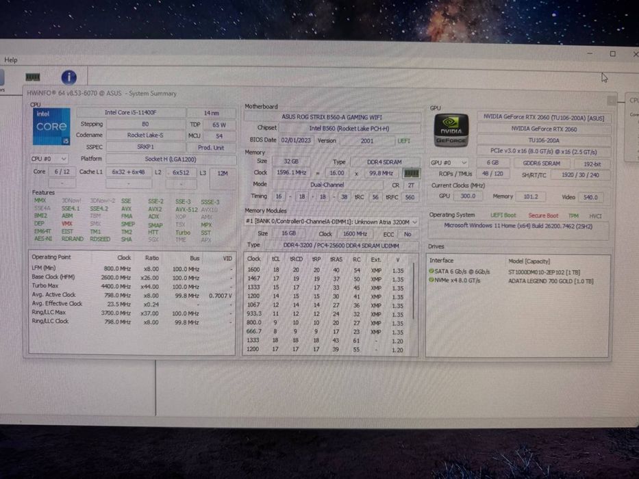Click the Secure Boot label

pos(543,216)
